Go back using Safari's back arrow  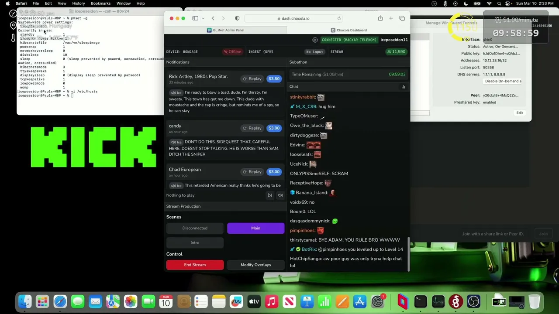[x=213, y=18]
